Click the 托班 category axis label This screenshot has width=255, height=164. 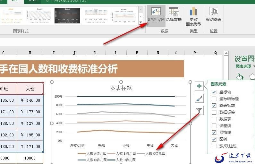point(102,145)
